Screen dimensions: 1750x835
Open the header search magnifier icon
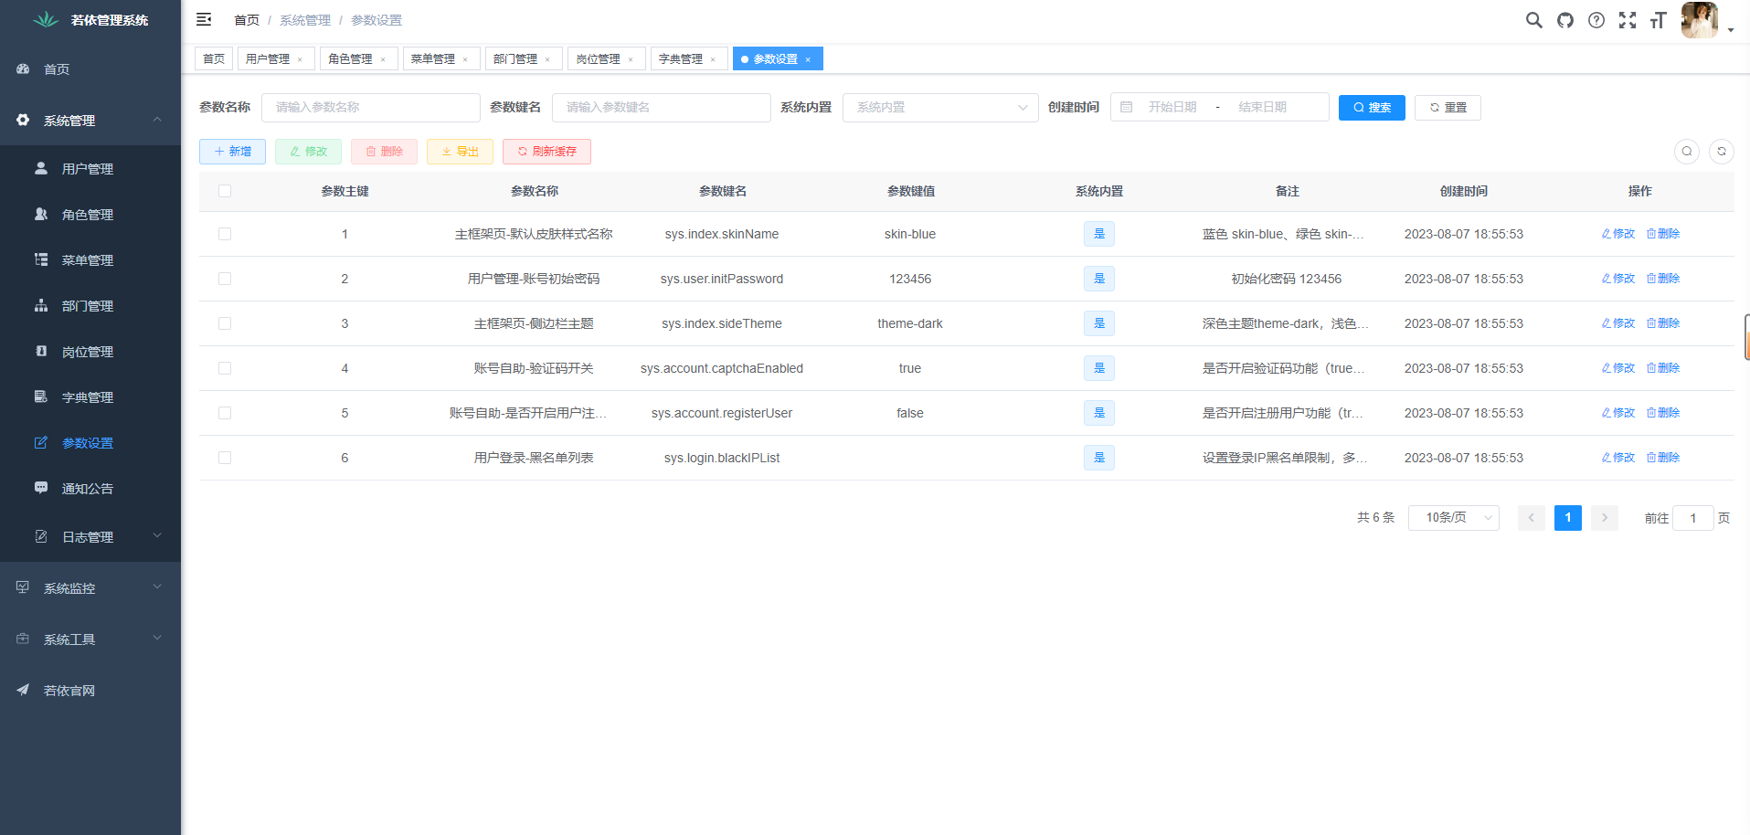tap(1534, 20)
